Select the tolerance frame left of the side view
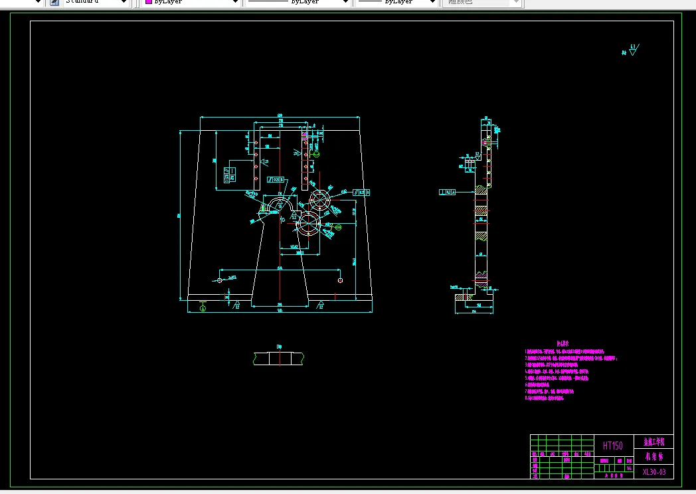 [x=447, y=192]
